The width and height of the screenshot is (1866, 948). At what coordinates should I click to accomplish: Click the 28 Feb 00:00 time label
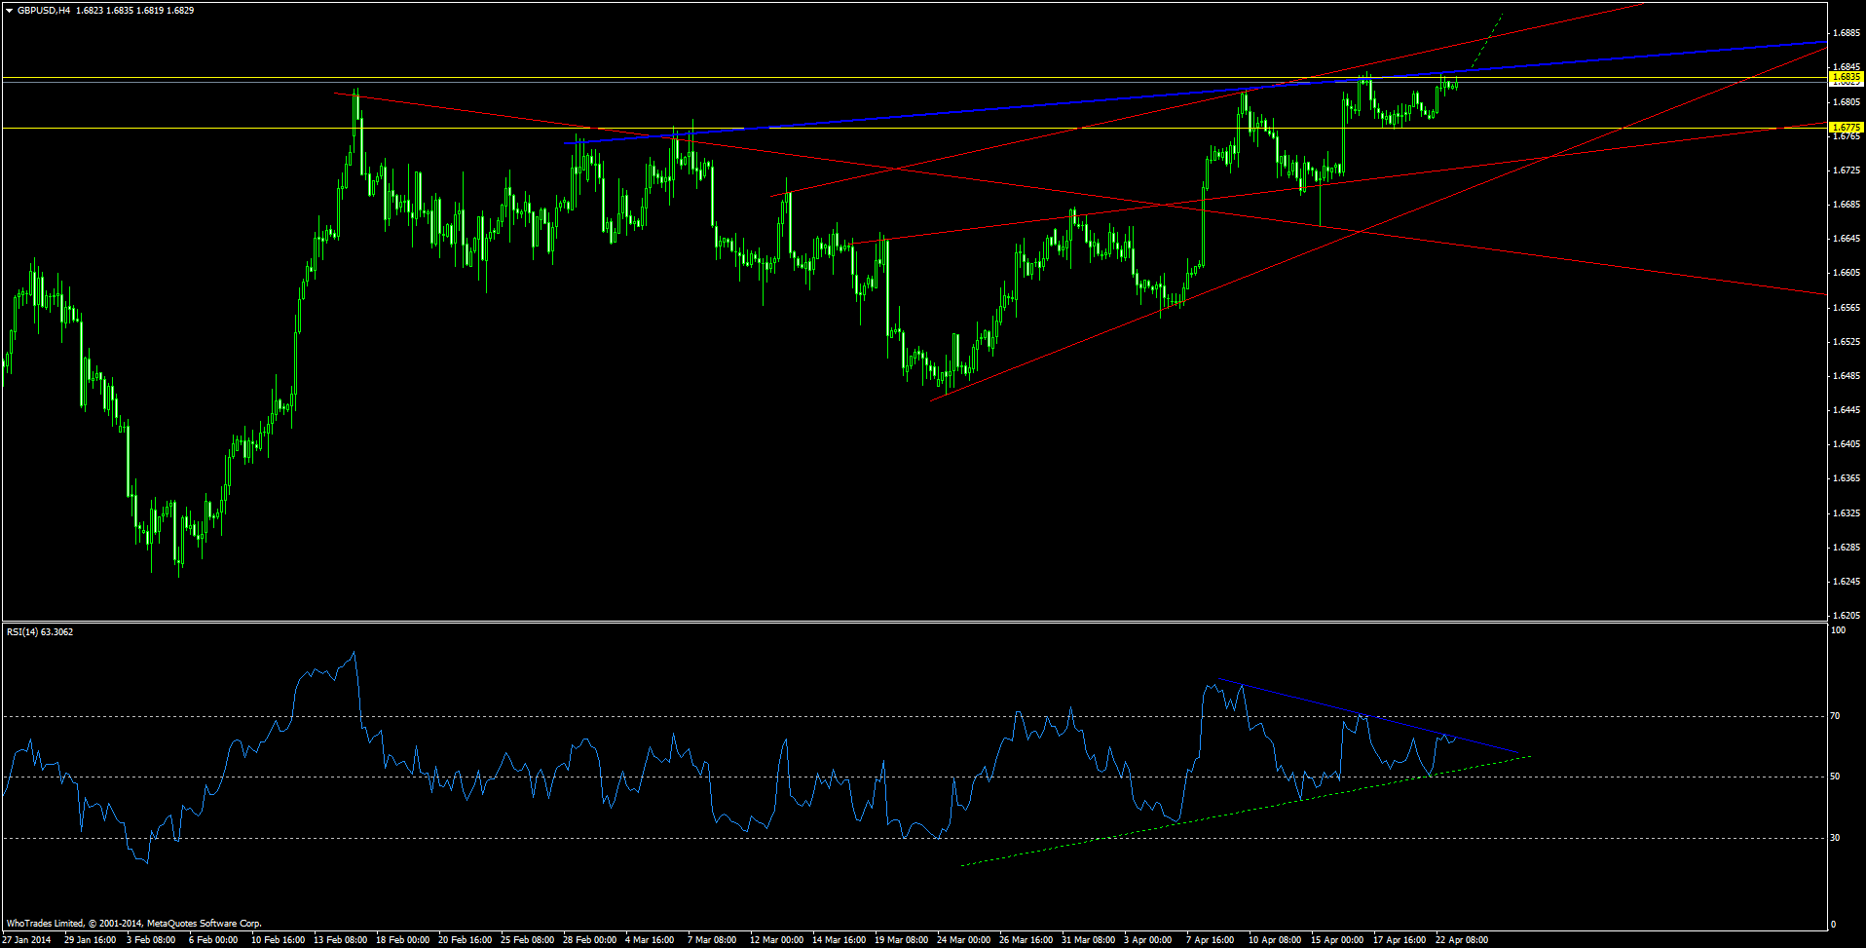click(x=589, y=940)
